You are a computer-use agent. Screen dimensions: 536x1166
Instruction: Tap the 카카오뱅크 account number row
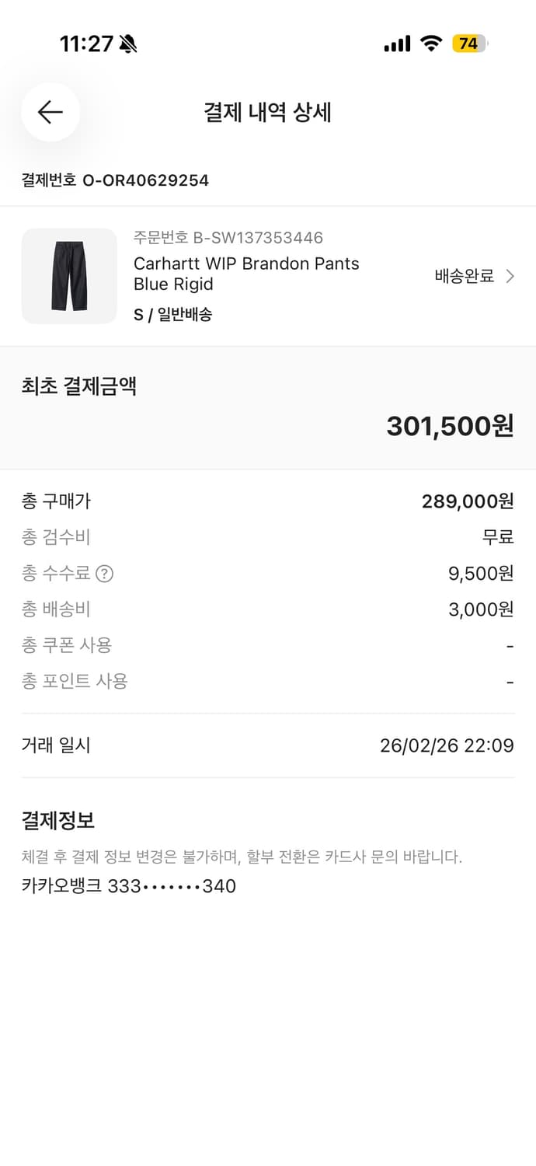(128, 886)
